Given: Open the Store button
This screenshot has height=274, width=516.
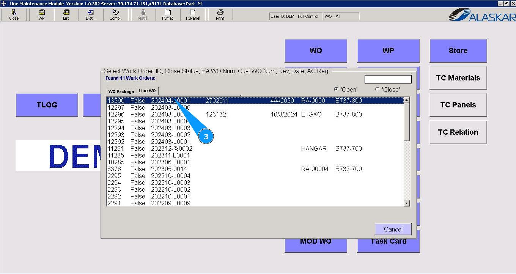Looking at the screenshot, I should coord(458,50).
